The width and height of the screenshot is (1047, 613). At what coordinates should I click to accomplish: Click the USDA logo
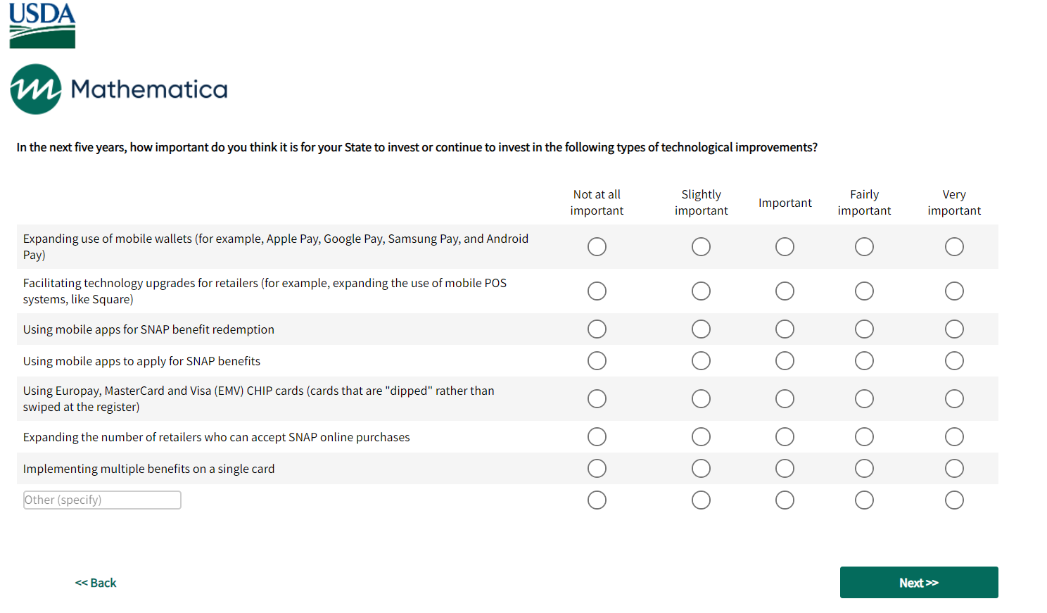[42, 25]
